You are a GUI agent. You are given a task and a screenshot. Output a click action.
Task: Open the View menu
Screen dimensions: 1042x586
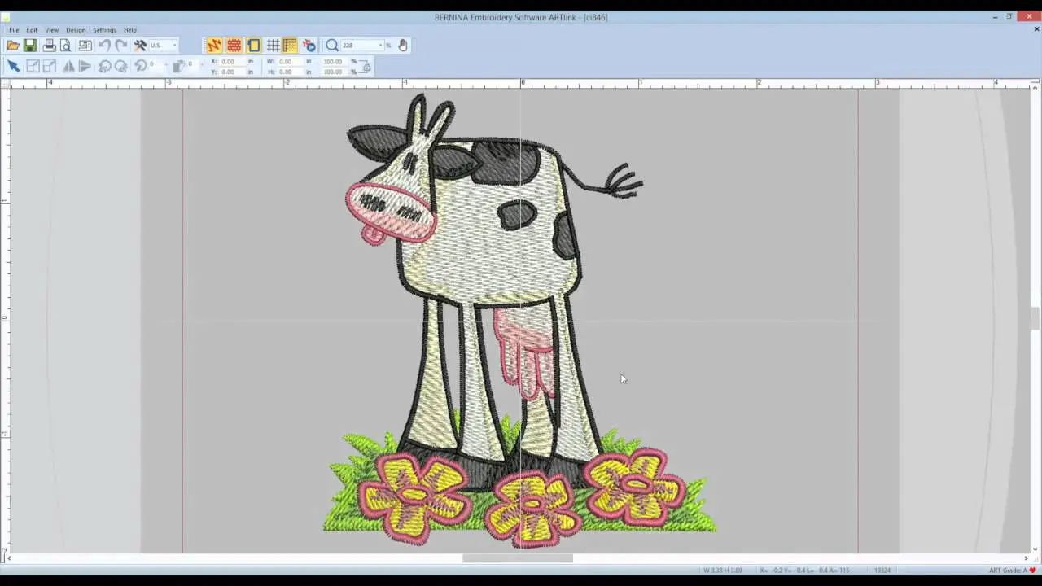51,30
